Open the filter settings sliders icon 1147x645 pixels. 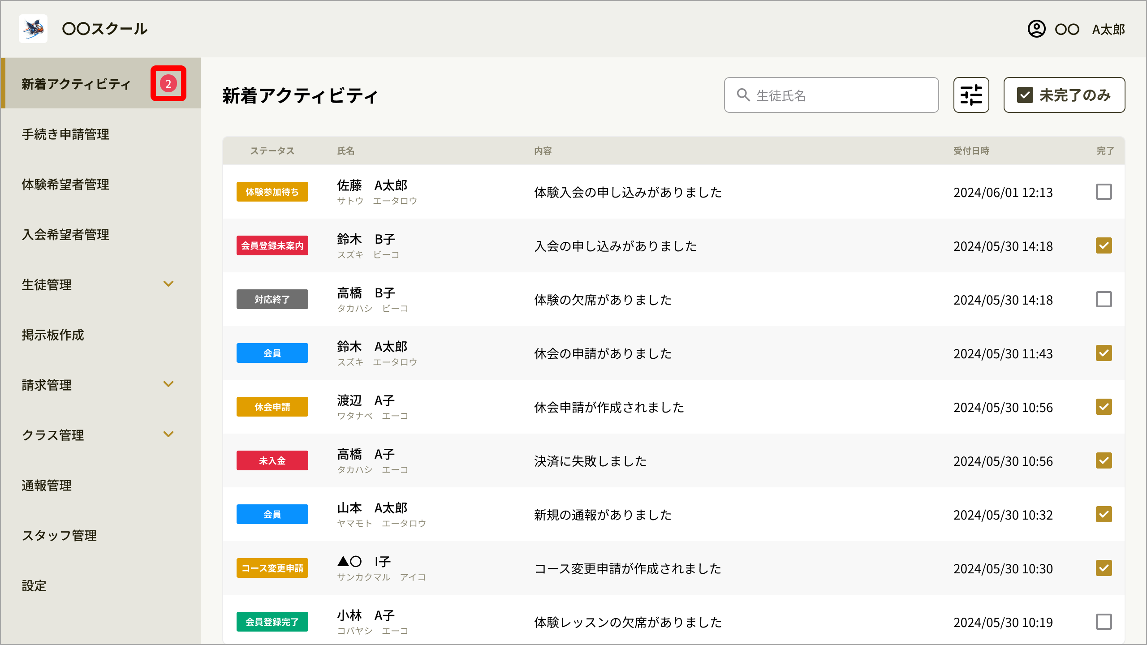coord(971,95)
